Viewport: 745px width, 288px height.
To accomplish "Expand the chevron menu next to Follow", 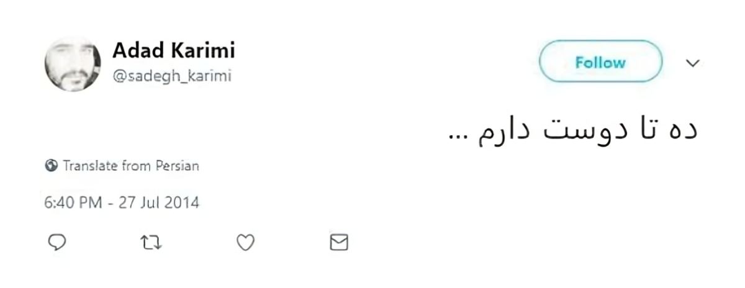I will [692, 63].
